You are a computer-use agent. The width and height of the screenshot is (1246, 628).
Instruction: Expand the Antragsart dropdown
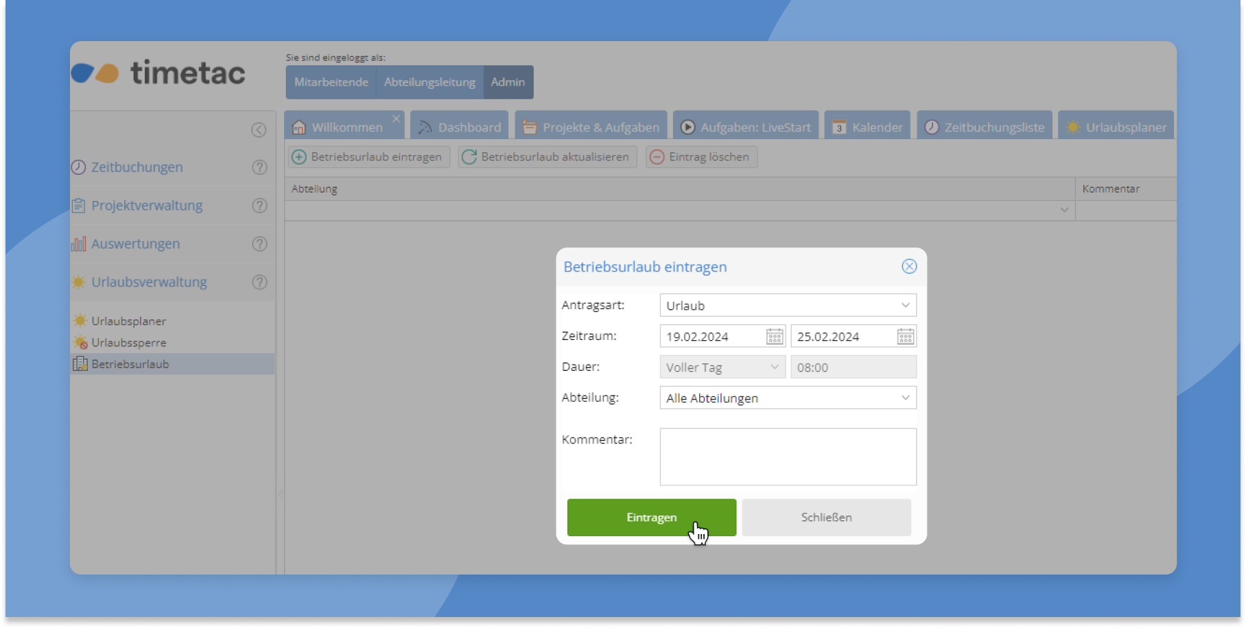905,306
